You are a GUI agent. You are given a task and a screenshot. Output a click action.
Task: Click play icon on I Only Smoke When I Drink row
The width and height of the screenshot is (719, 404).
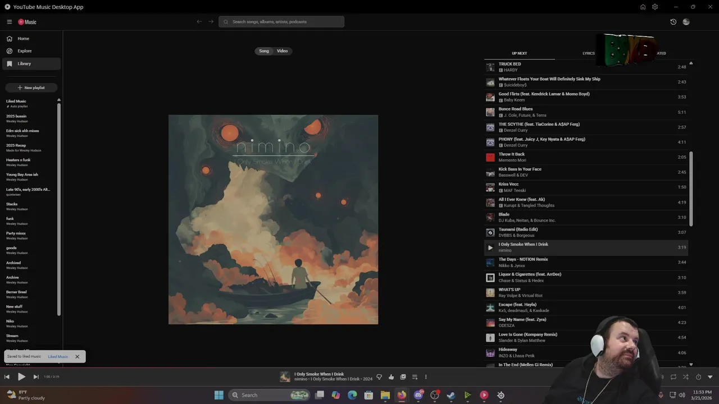tap(490, 247)
